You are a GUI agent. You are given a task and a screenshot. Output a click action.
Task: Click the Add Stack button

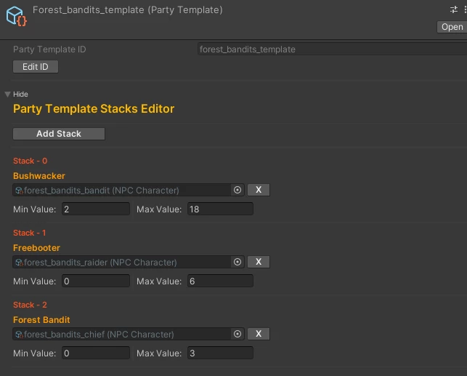point(59,134)
